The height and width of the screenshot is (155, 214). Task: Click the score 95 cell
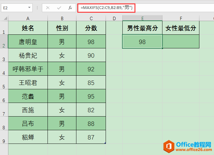click(91, 96)
